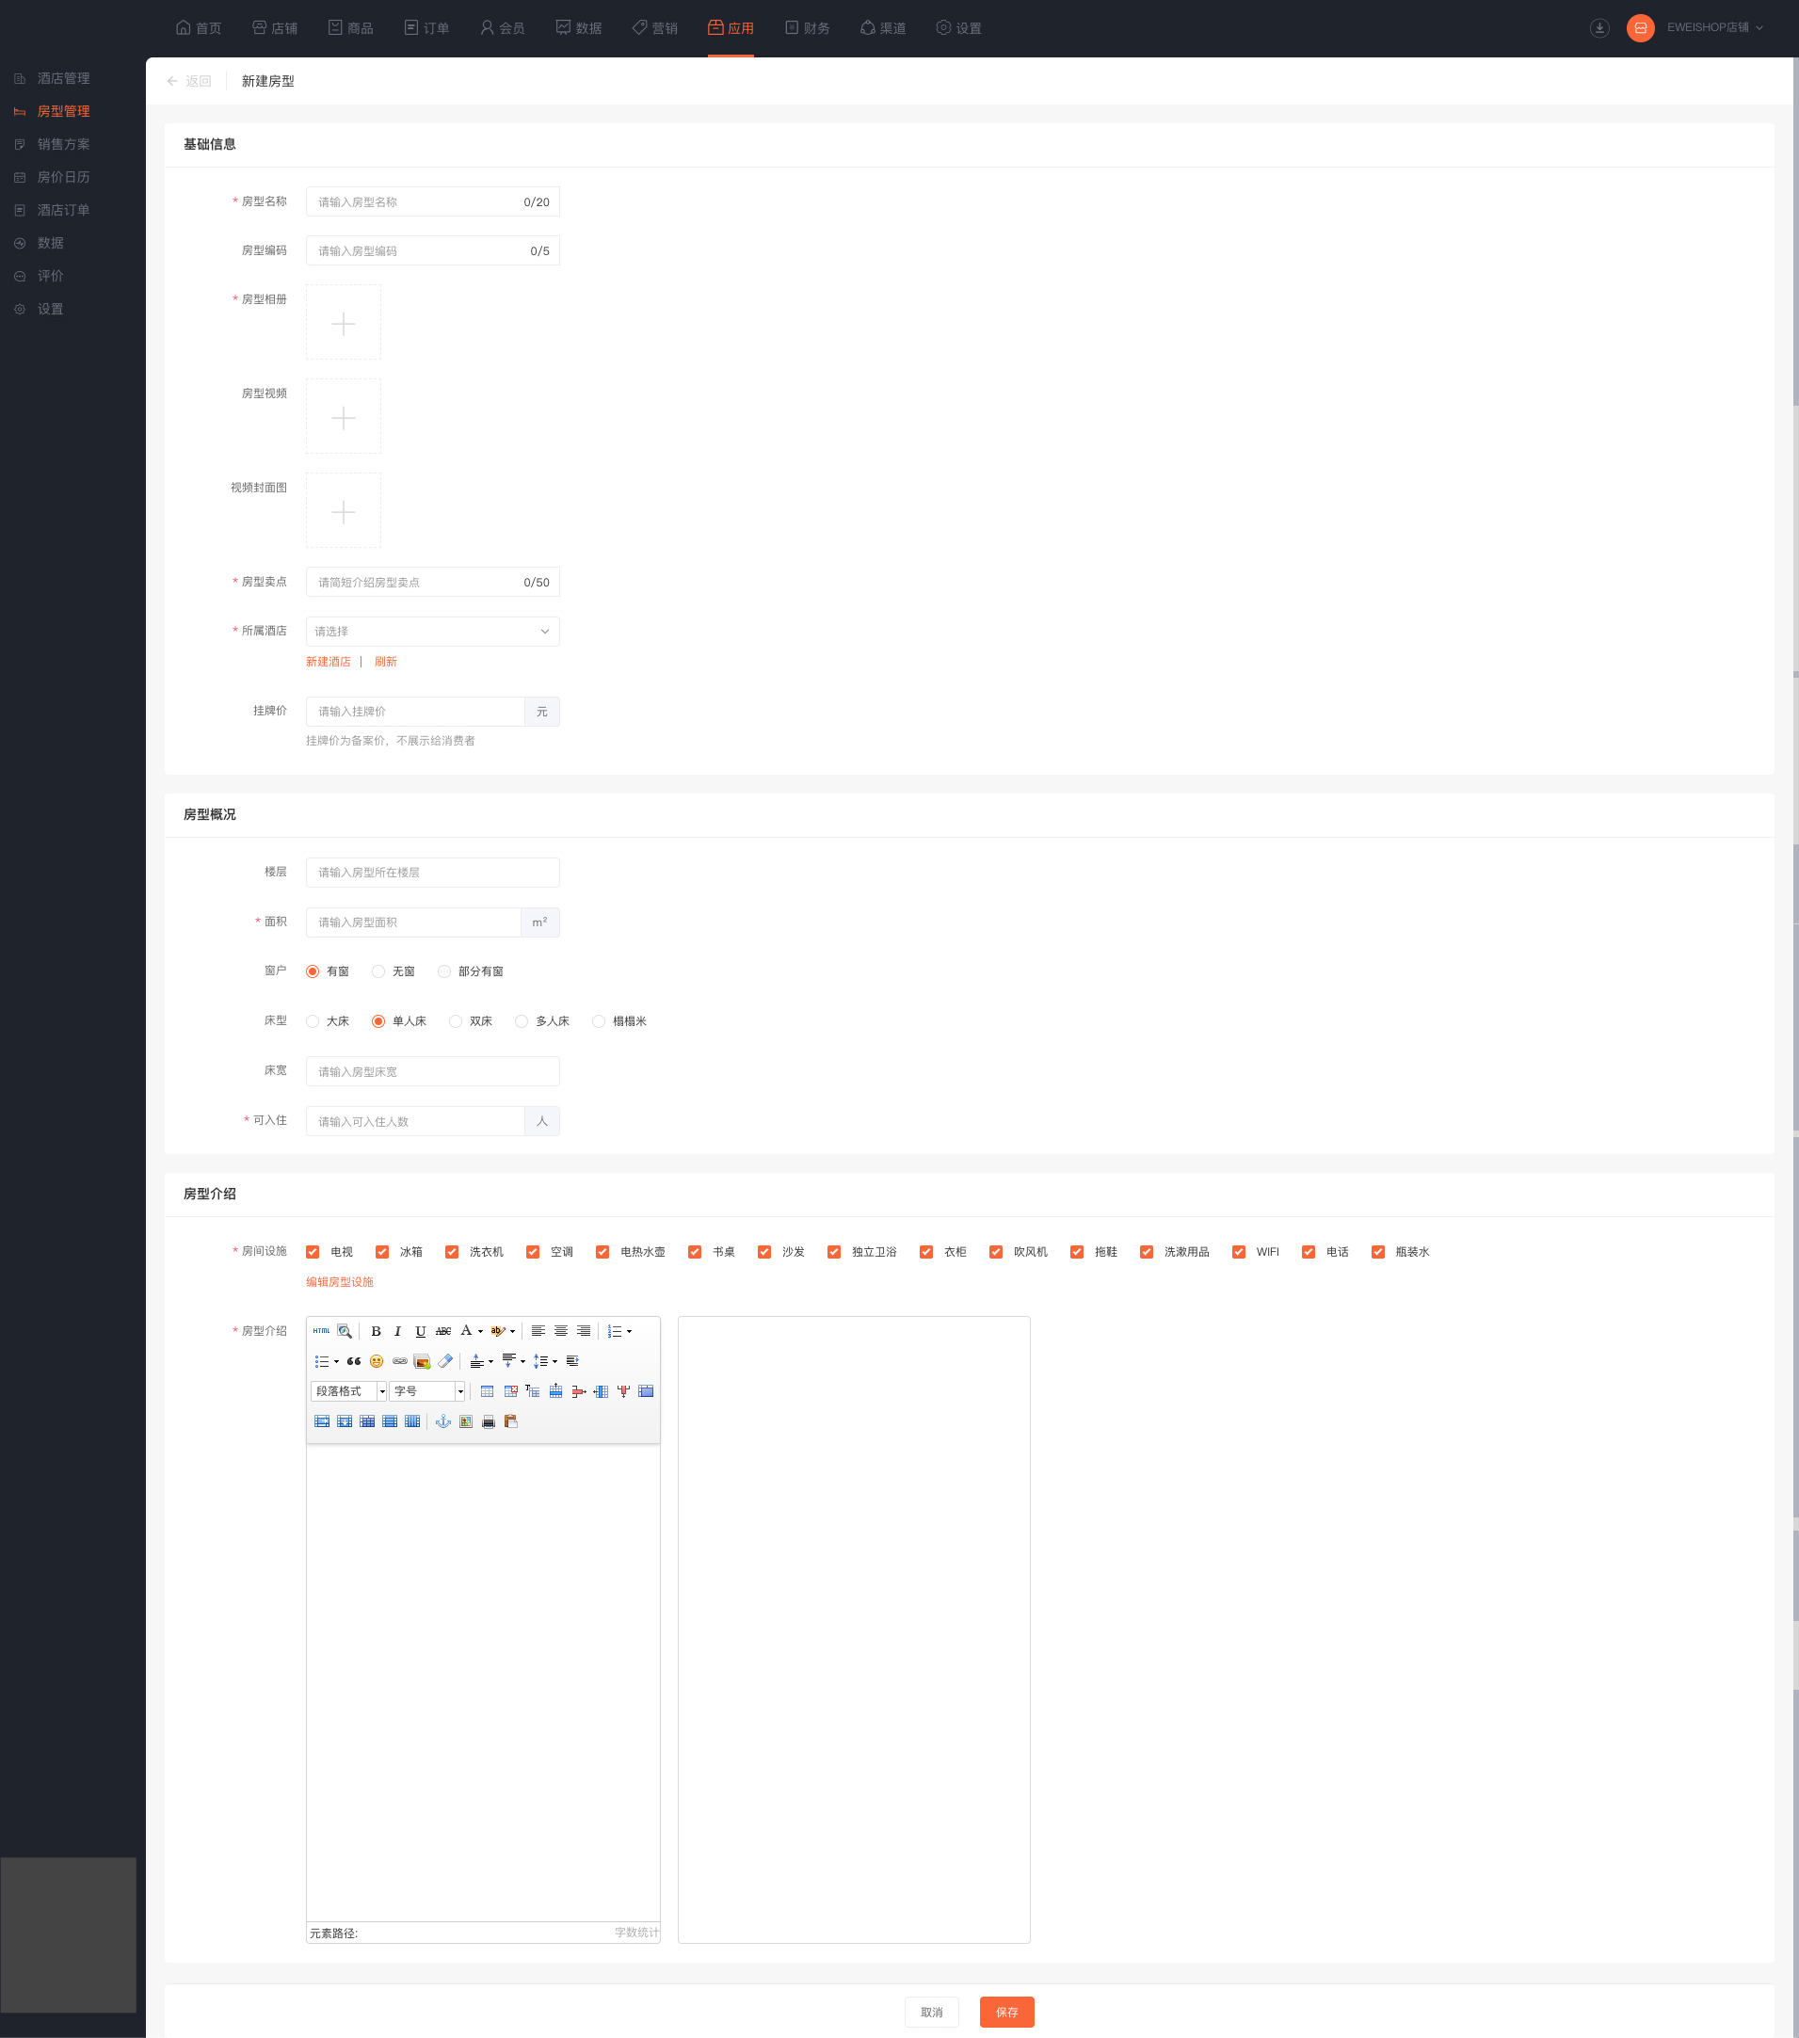Print editor content icon
Viewport: 1799px width, 2038px height.
tap(489, 1421)
